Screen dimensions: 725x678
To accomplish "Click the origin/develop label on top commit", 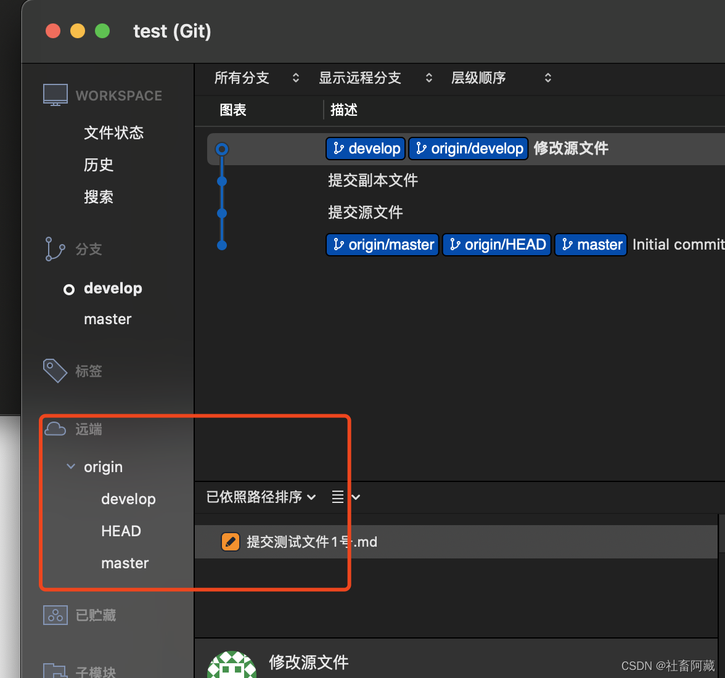I will 469,149.
